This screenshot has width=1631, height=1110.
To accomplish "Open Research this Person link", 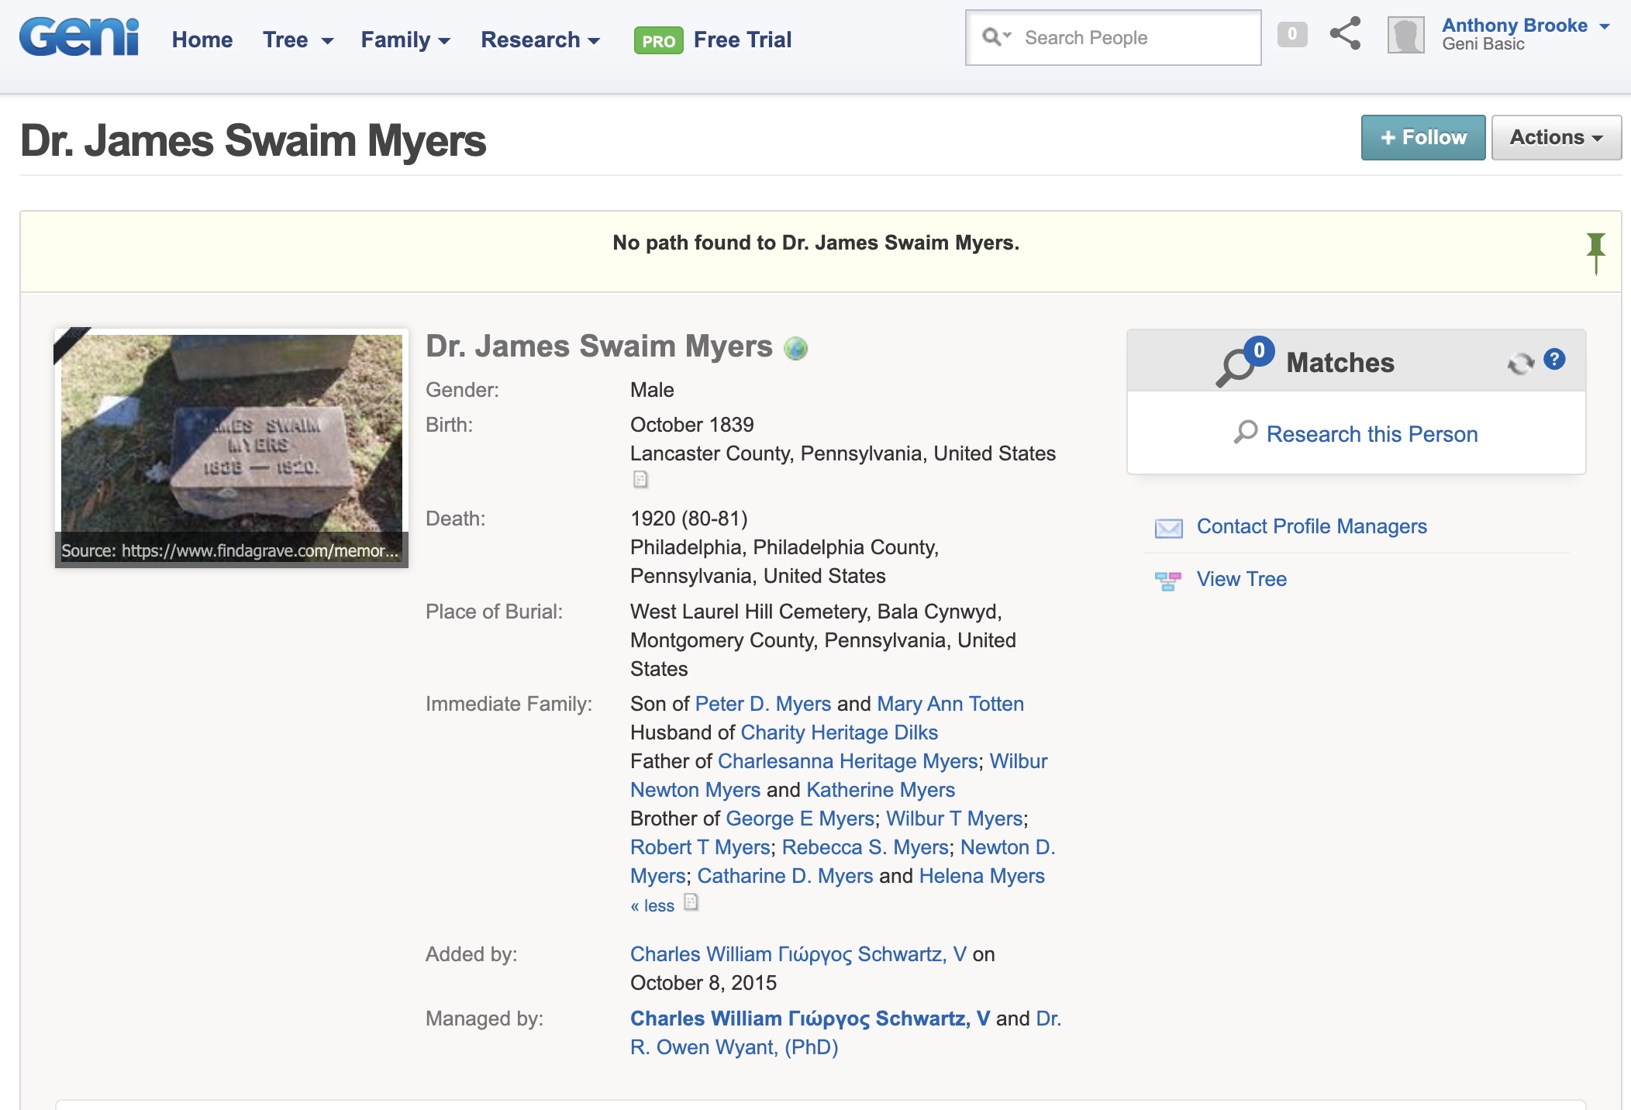I will pyautogui.click(x=1371, y=434).
